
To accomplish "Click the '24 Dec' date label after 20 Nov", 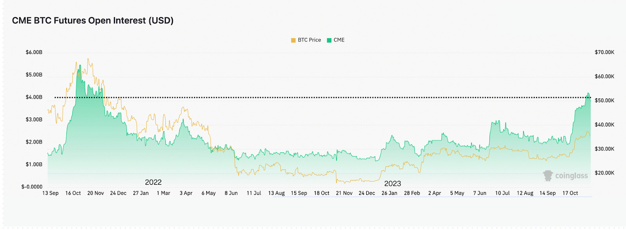I will coord(118,193).
